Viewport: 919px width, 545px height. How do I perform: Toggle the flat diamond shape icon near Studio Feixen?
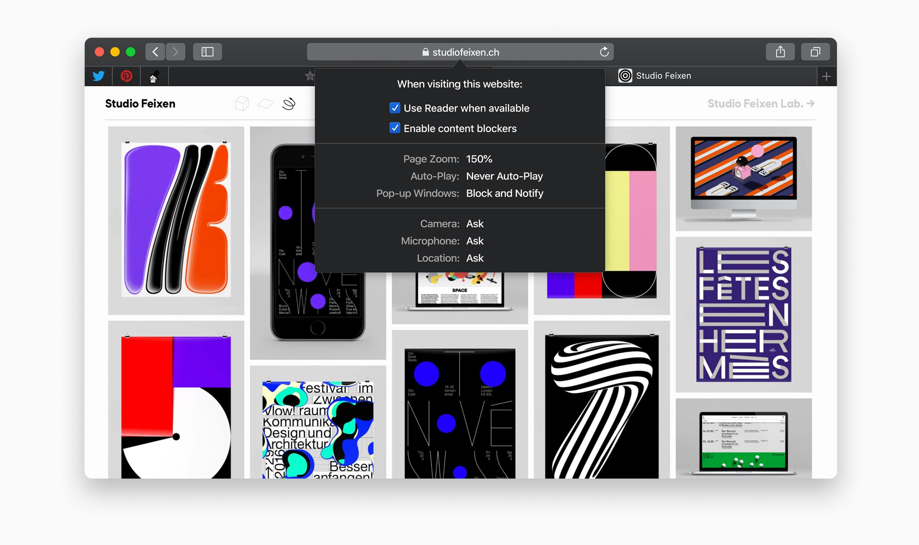point(265,103)
